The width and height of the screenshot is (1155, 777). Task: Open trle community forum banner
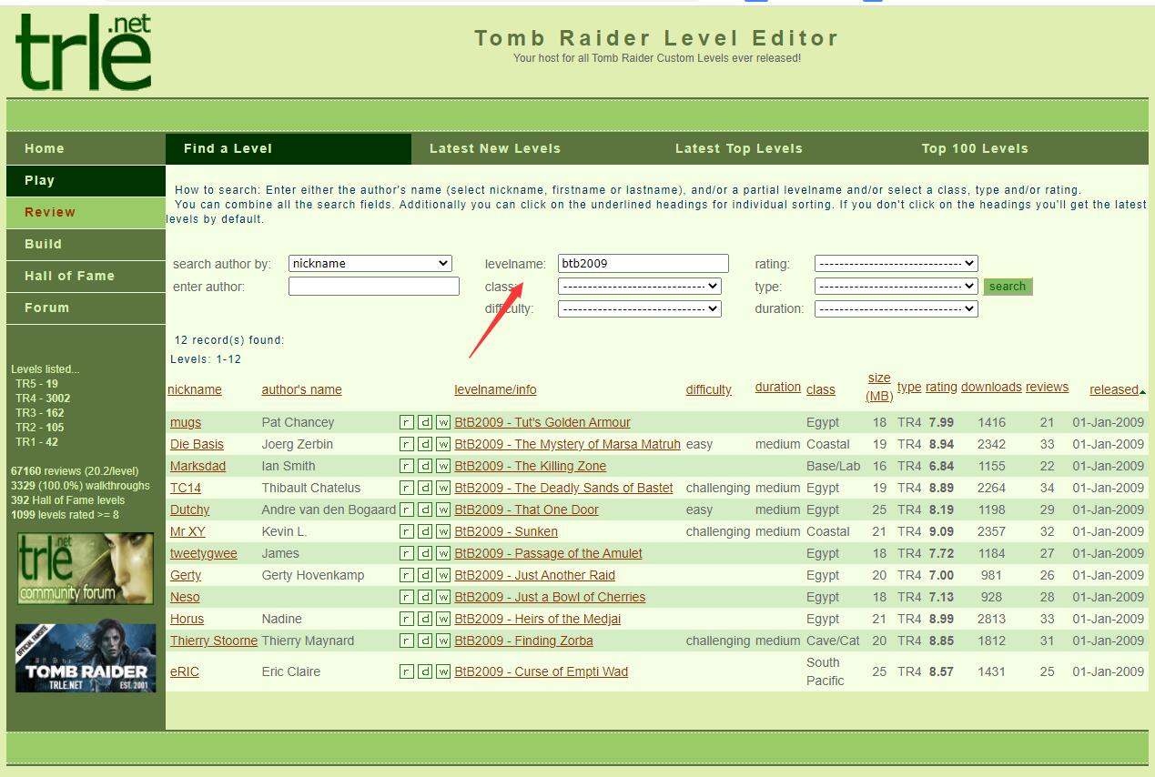[86, 569]
